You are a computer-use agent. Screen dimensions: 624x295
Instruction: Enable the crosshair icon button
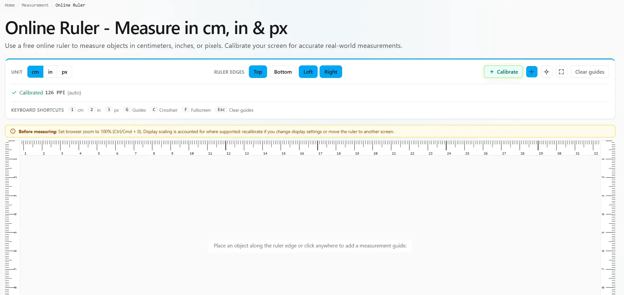547,72
